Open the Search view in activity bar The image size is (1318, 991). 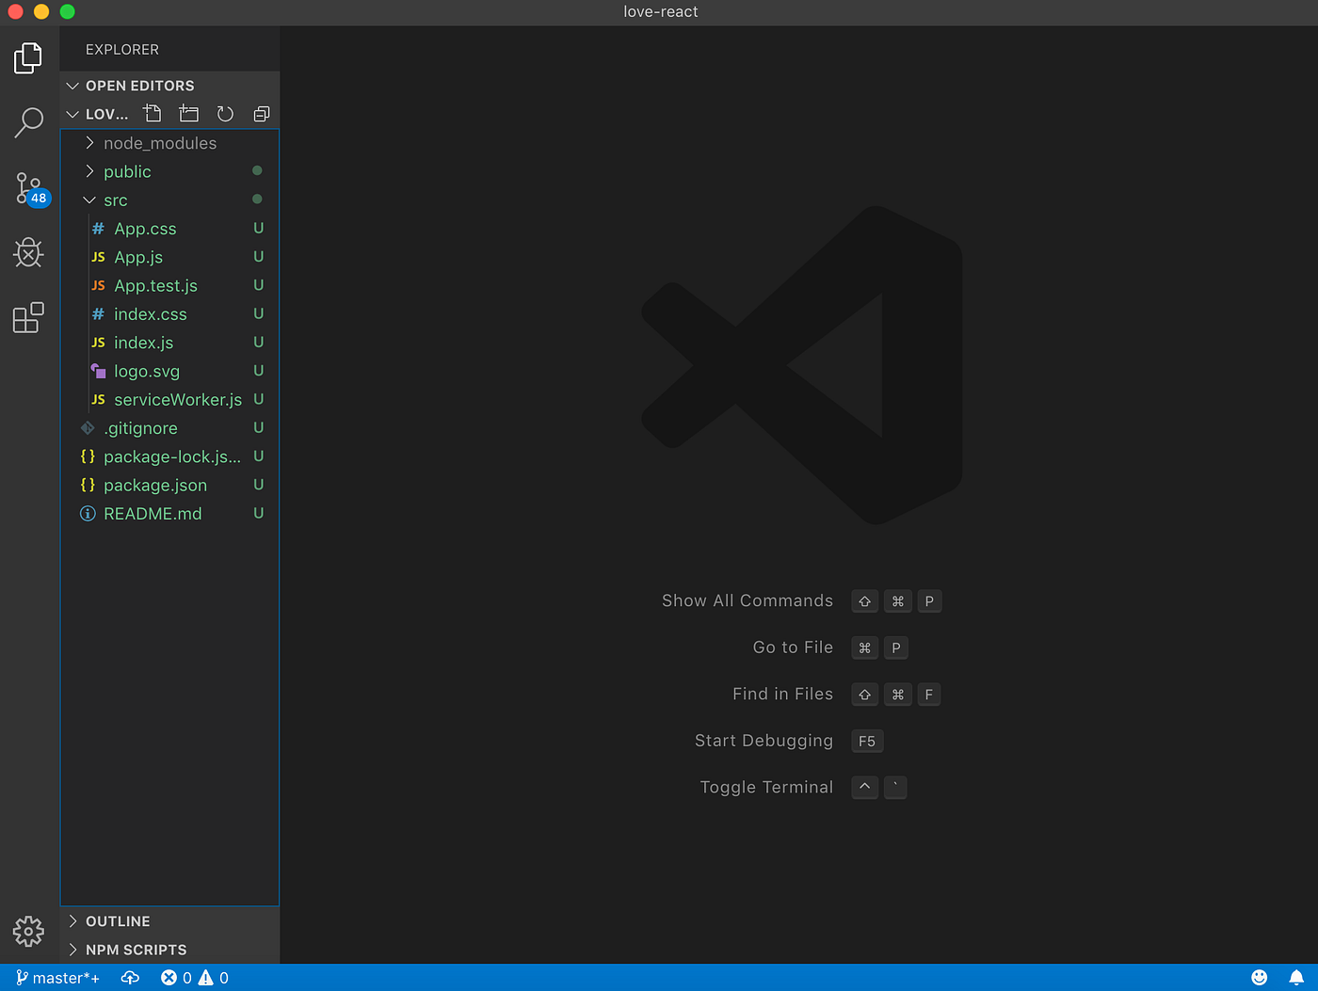pyautogui.click(x=28, y=122)
